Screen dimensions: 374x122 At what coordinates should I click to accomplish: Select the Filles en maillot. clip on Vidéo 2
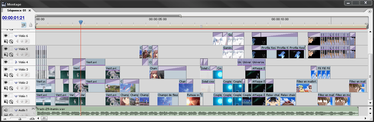(x=307, y=86)
